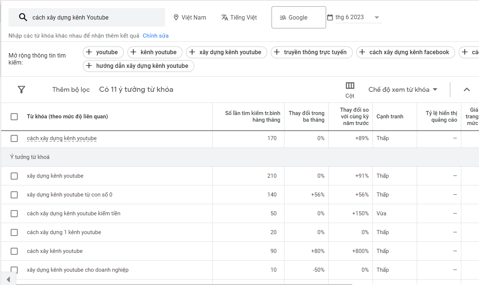This screenshot has width=479, height=285.
Task: Click the 'Chỉnh sửa' link
Action: (x=155, y=36)
